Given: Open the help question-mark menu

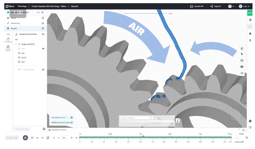Looking at the screenshot, I should [231, 6].
